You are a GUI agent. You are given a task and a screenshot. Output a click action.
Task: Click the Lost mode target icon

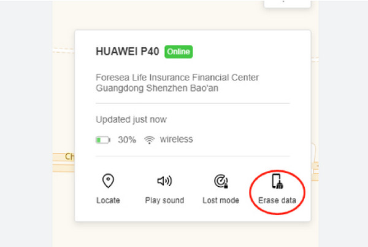coord(220,181)
